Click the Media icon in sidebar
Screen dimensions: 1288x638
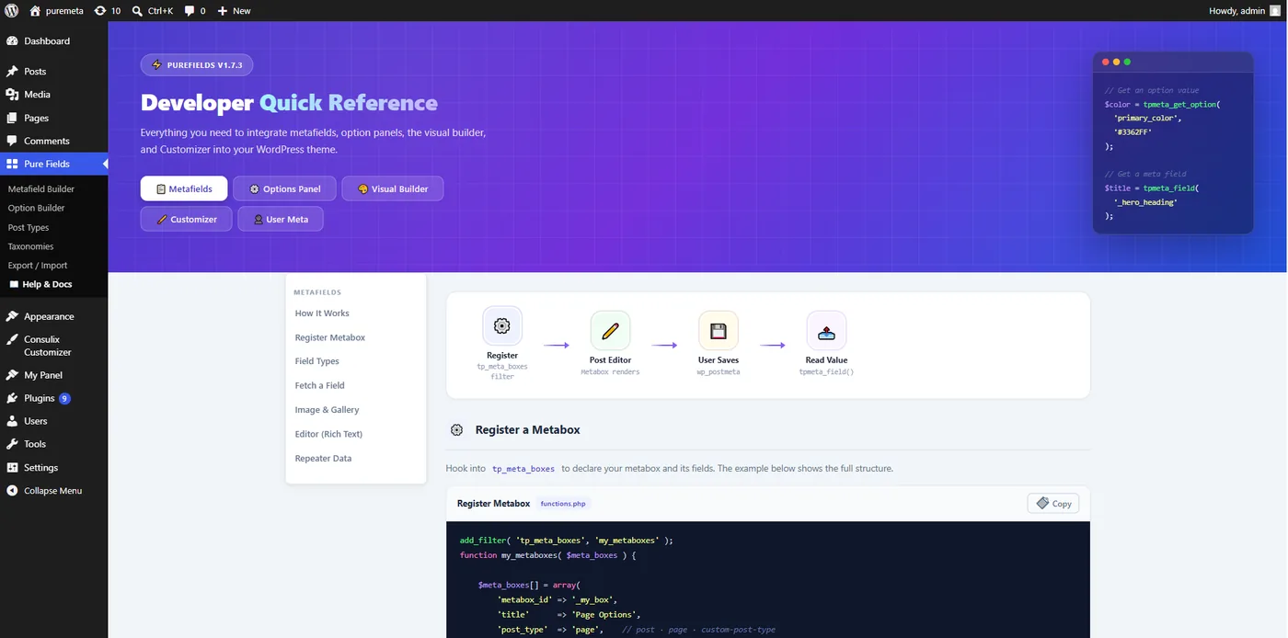(12, 95)
